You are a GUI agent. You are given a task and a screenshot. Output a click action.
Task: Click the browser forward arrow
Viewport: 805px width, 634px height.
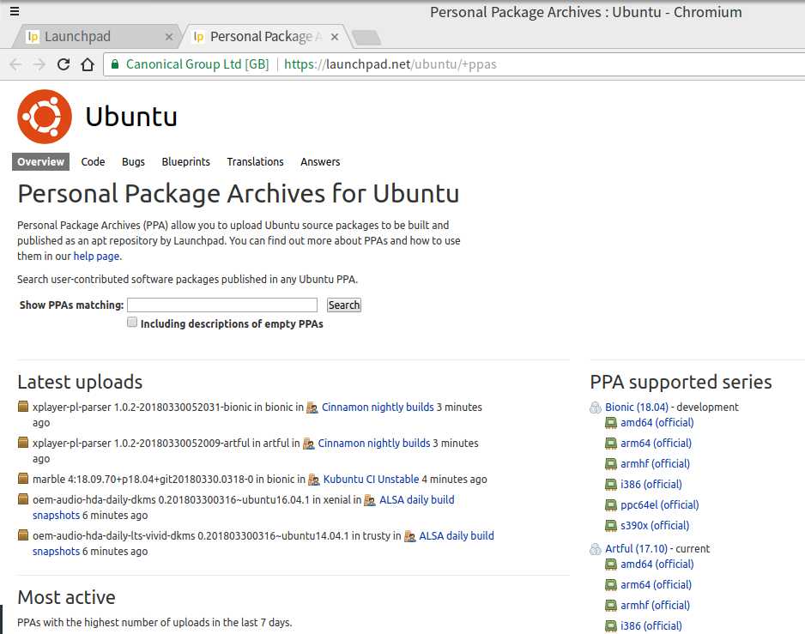(x=39, y=64)
